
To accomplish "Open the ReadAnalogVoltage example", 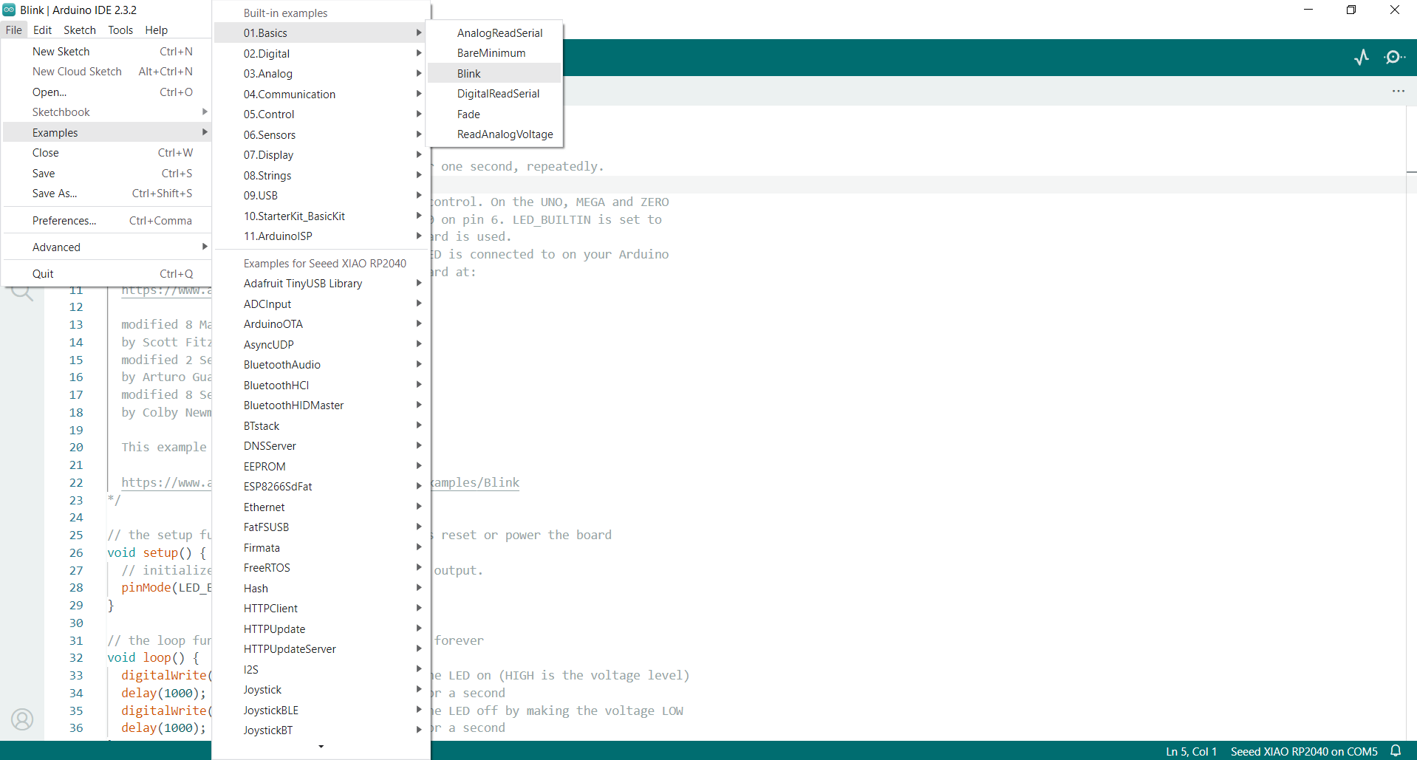I will click(x=494, y=134).
